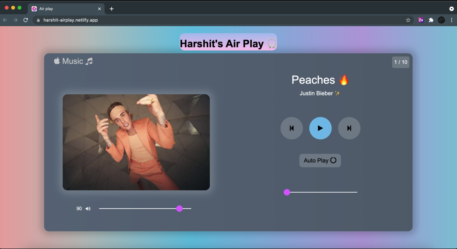Image resolution: width=457 pixels, height=249 pixels.
Task: Select the Air play browser tab
Action: [66, 9]
